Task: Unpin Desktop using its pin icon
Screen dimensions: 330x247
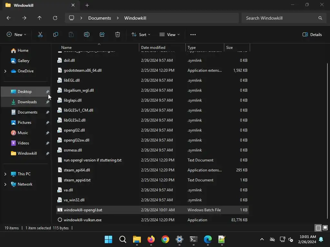Action: click(x=48, y=92)
